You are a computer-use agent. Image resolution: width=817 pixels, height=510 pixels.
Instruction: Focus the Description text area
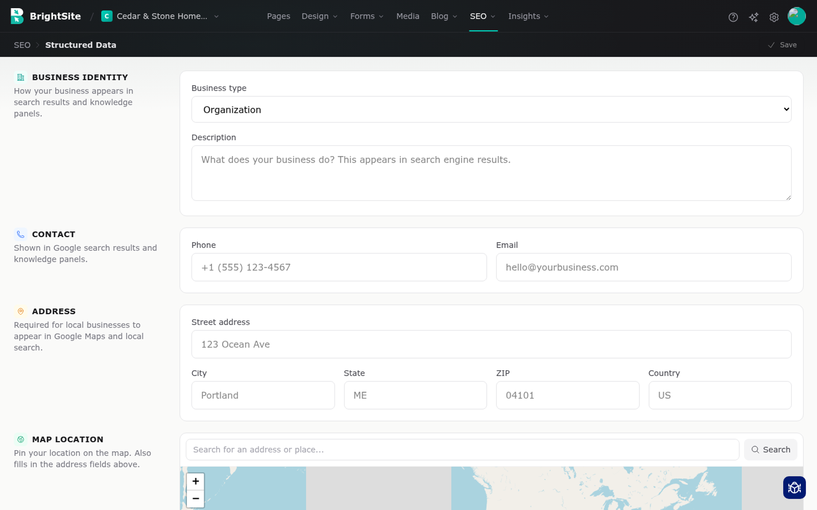point(491,173)
